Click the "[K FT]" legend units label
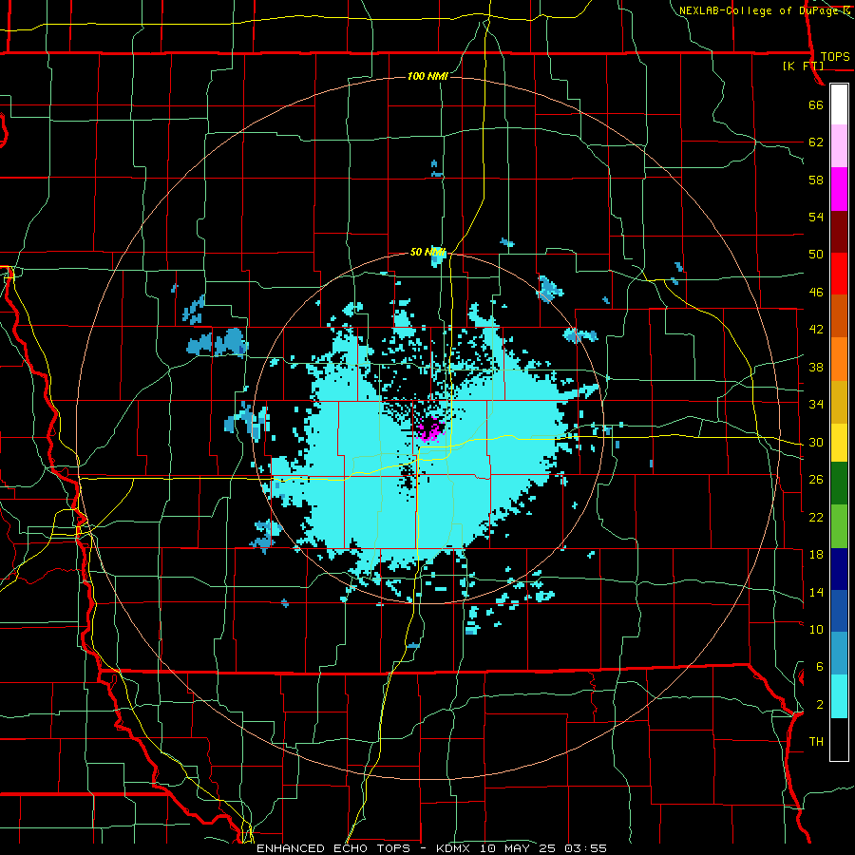The width and height of the screenshot is (855, 855). click(803, 66)
